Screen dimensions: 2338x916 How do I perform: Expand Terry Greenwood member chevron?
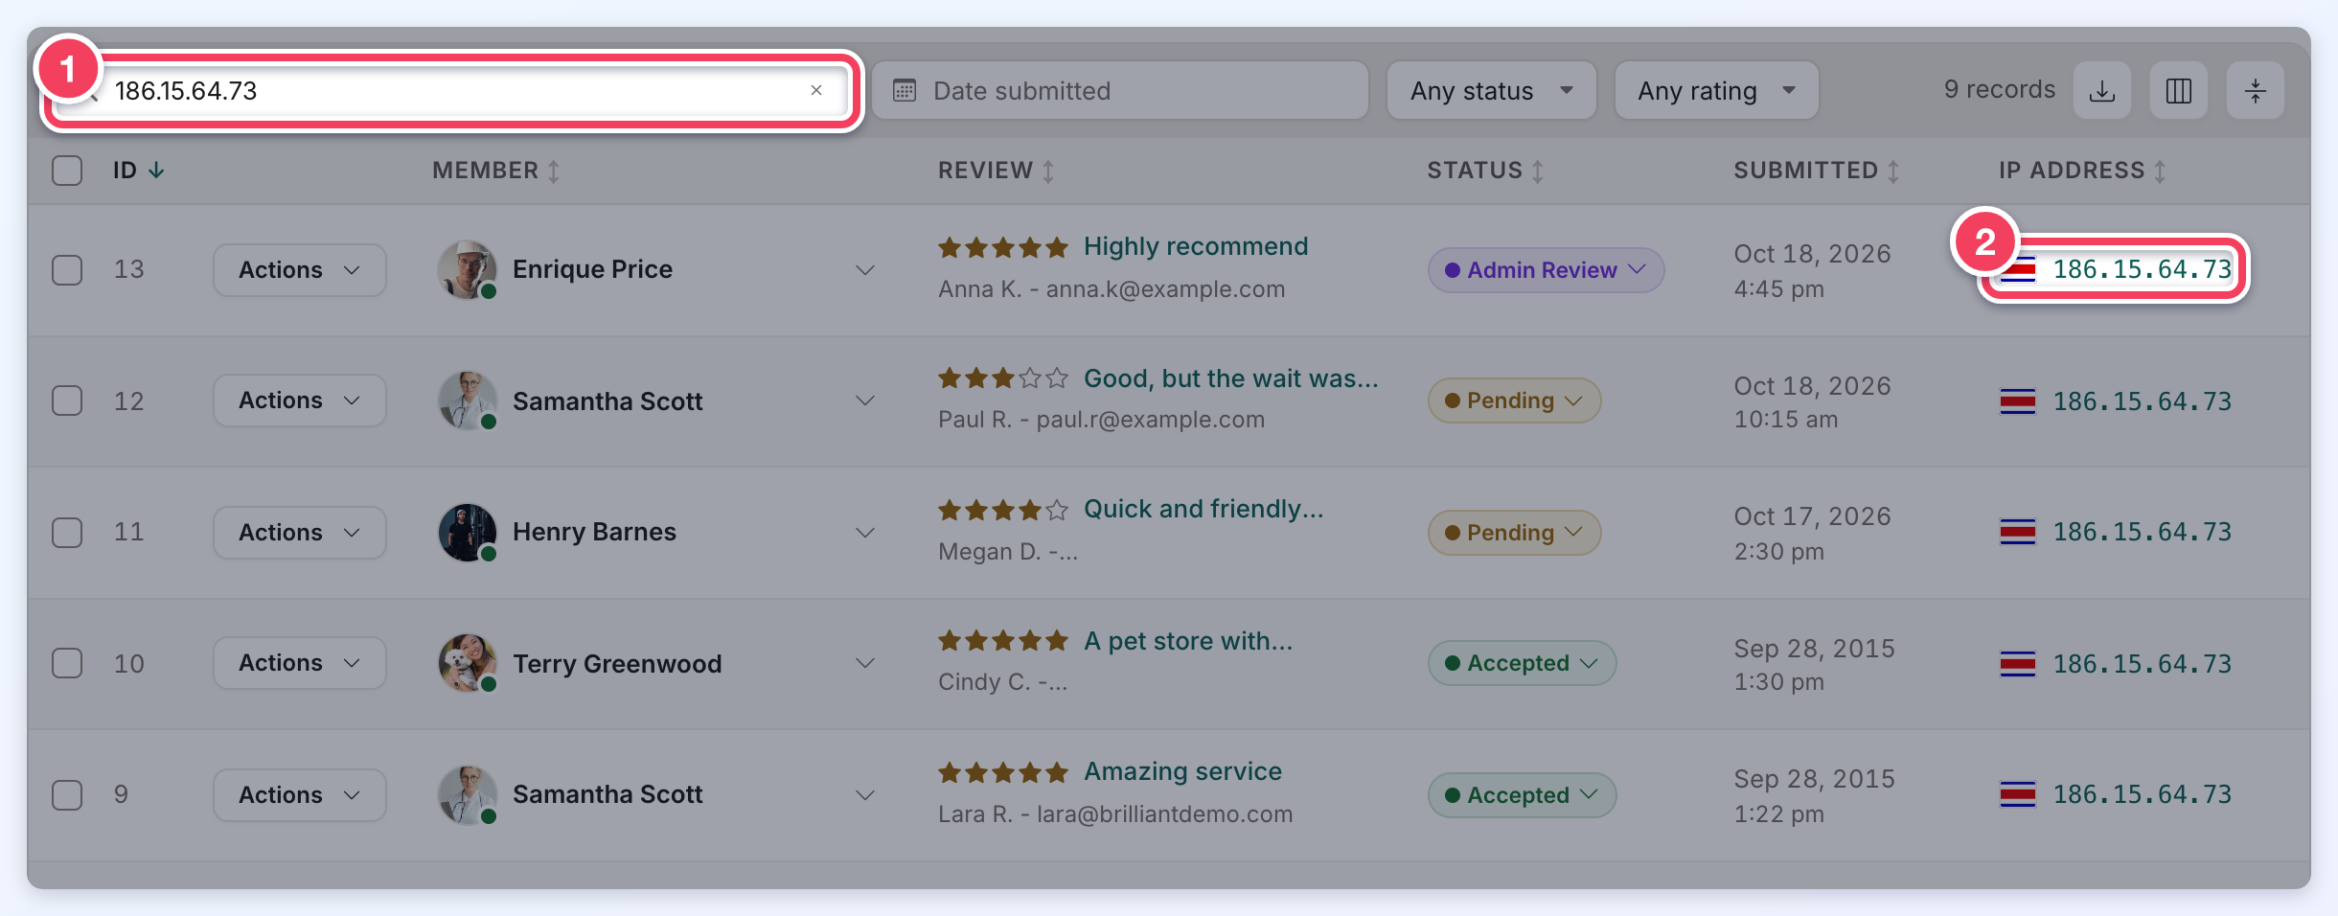(x=865, y=663)
